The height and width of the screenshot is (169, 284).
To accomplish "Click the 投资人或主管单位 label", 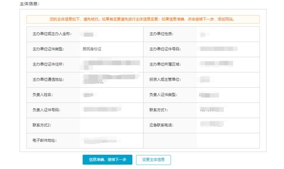I will 165,79.
